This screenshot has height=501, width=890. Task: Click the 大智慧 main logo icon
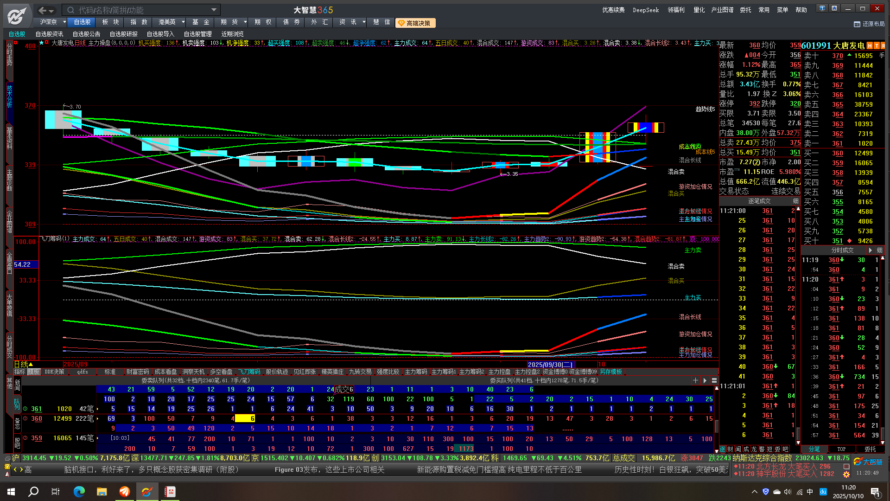[17, 16]
